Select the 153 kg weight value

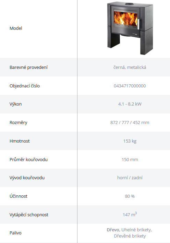tap(130, 141)
